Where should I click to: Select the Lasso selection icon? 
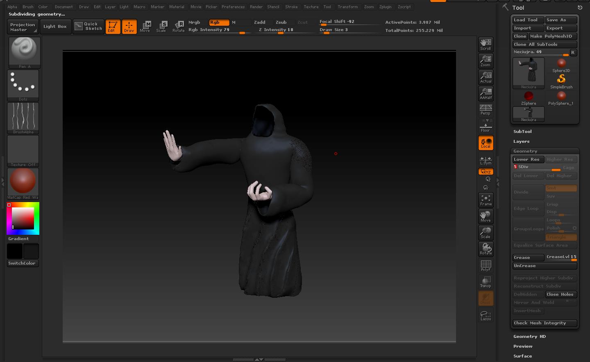(486, 315)
